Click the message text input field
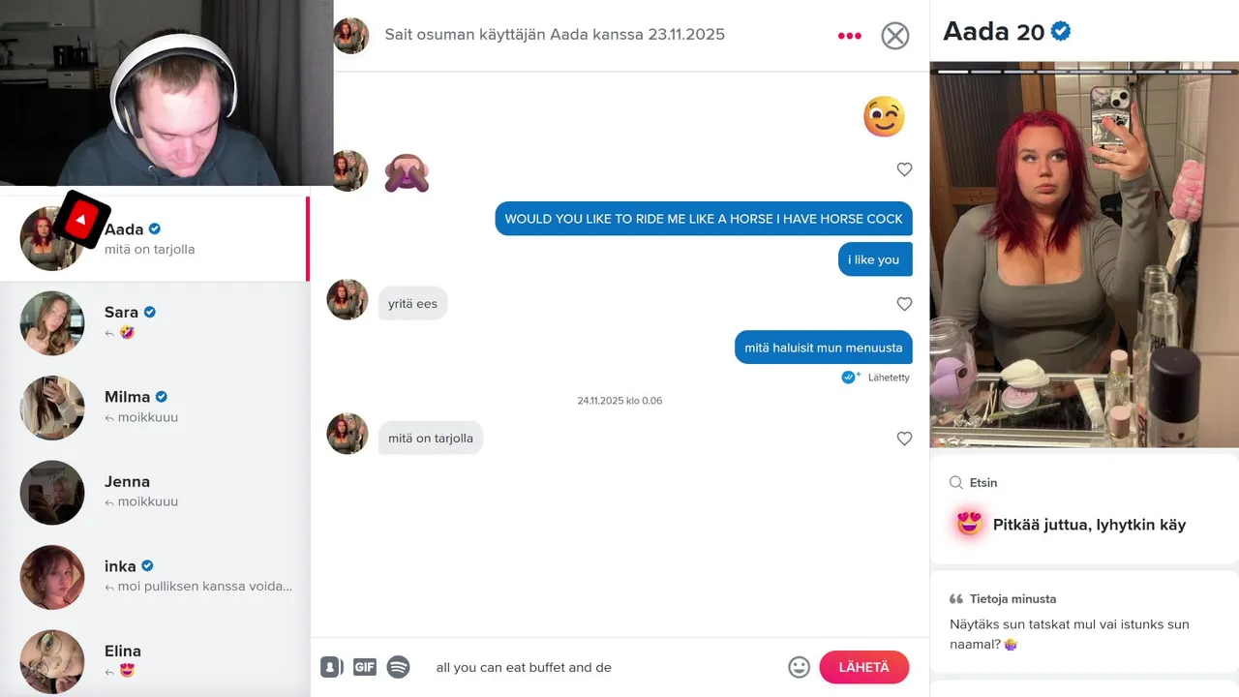1239x697 pixels. click(605, 667)
